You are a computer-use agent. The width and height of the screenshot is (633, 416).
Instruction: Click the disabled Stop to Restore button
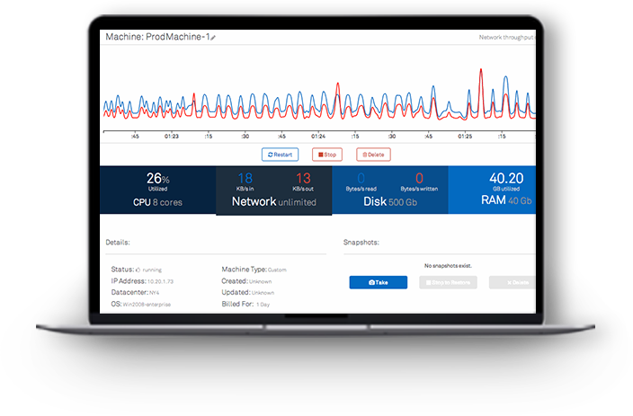[x=448, y=282]
